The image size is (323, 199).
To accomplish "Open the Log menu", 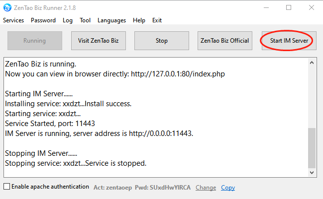I will [68, 20].
